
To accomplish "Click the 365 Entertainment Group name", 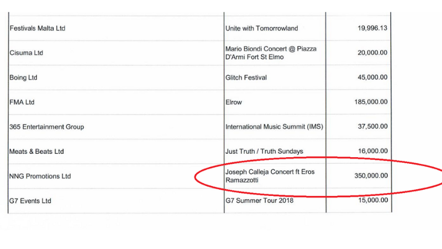I will 46,127.
